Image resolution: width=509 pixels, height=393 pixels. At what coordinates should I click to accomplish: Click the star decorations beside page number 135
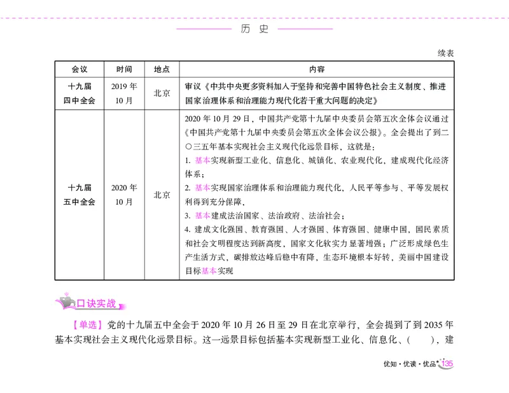pos(439,361)
